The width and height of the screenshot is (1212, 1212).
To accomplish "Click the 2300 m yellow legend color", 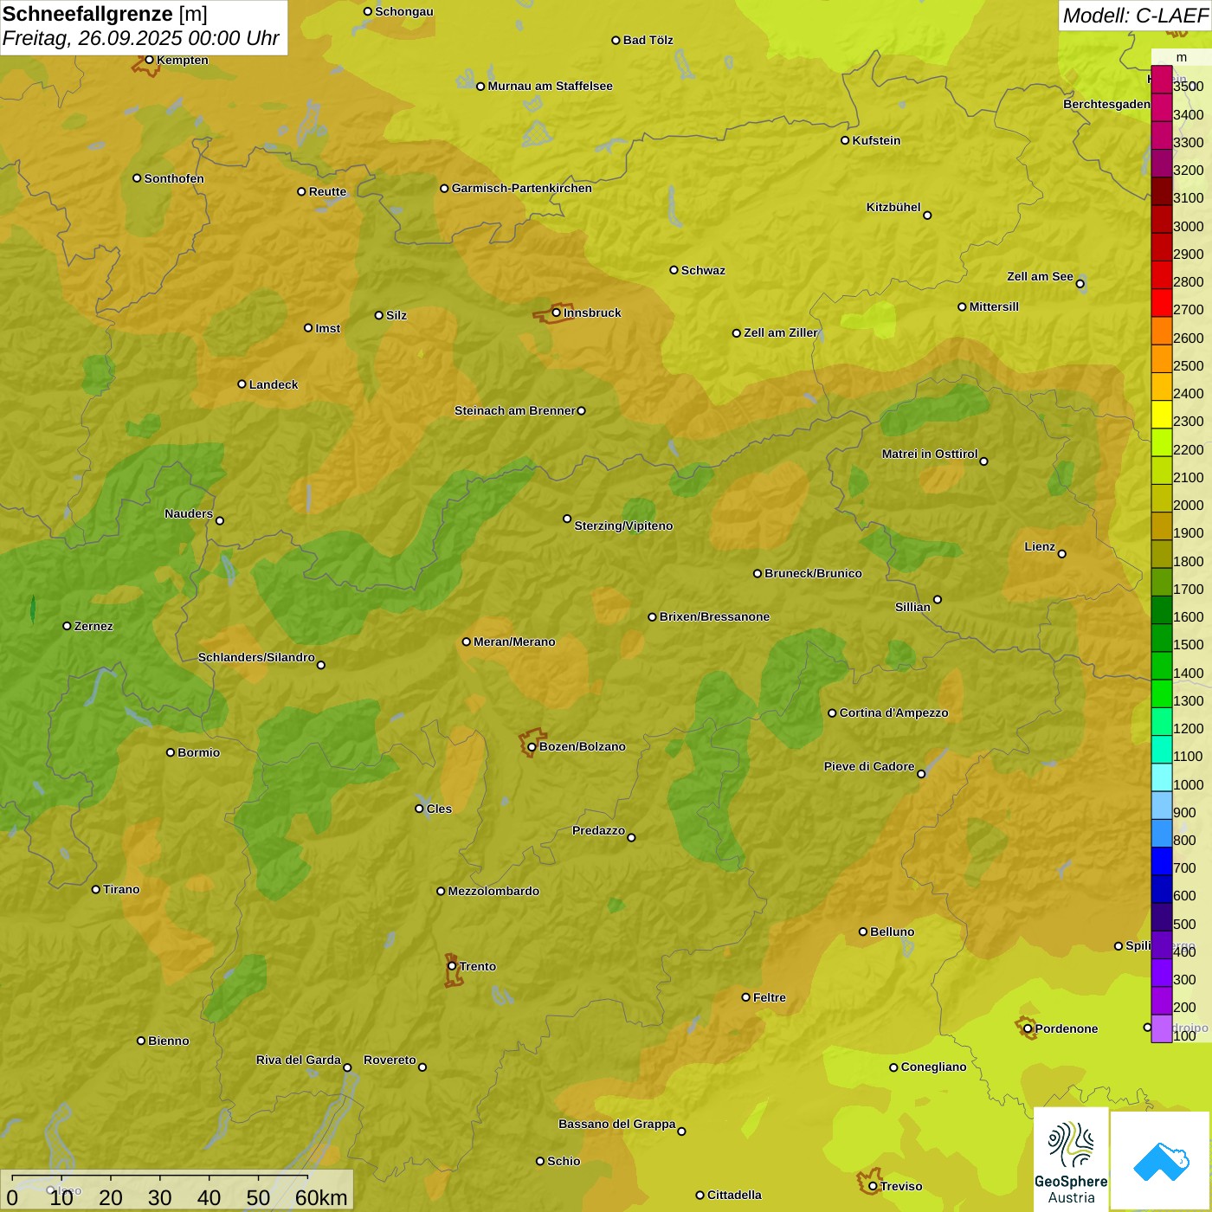I will click(x=1162, y=415).
